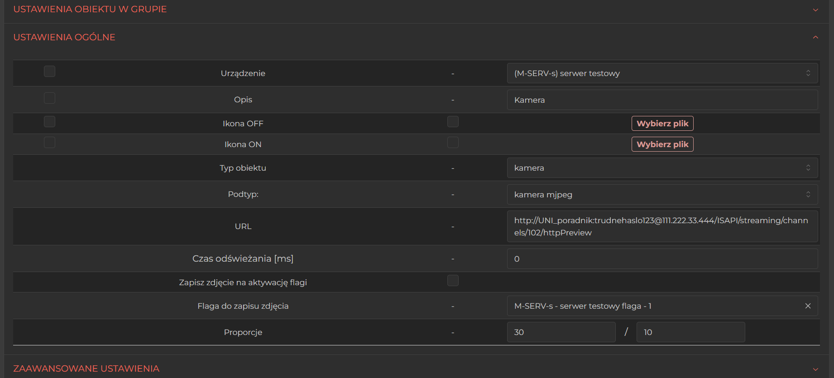Screen dimensions: 834x378
Task: Focus the Opis field containing Kamera
Action: 662,100
